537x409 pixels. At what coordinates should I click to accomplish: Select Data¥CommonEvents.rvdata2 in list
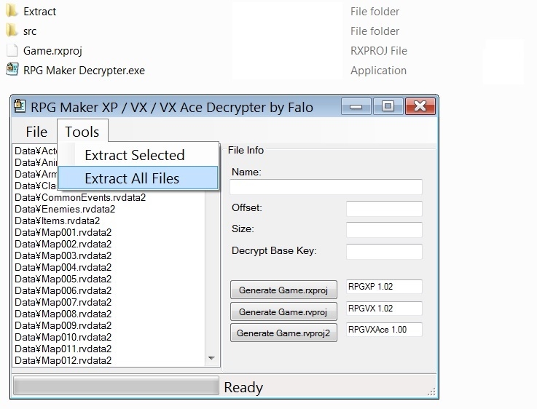point(80,198)
